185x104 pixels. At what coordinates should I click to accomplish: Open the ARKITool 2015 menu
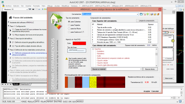tap(88, 6)
